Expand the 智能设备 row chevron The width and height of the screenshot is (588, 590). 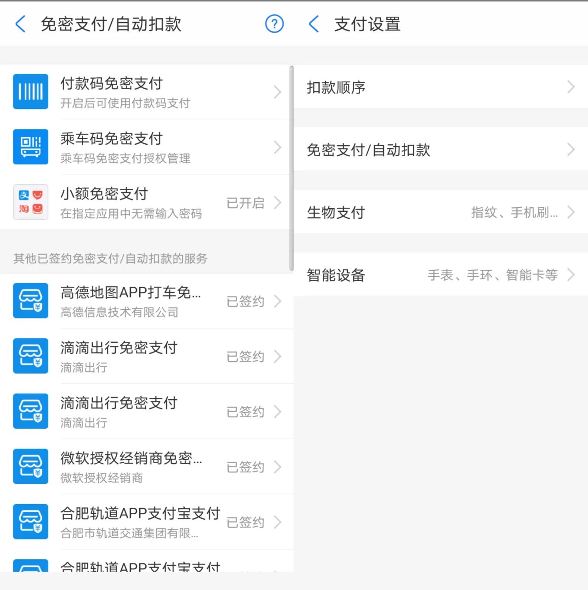pos(571,275)
